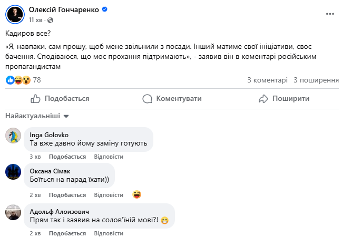Open the 3 коментарі link
The height and width of the screenshot is (238, 342).
267,80
